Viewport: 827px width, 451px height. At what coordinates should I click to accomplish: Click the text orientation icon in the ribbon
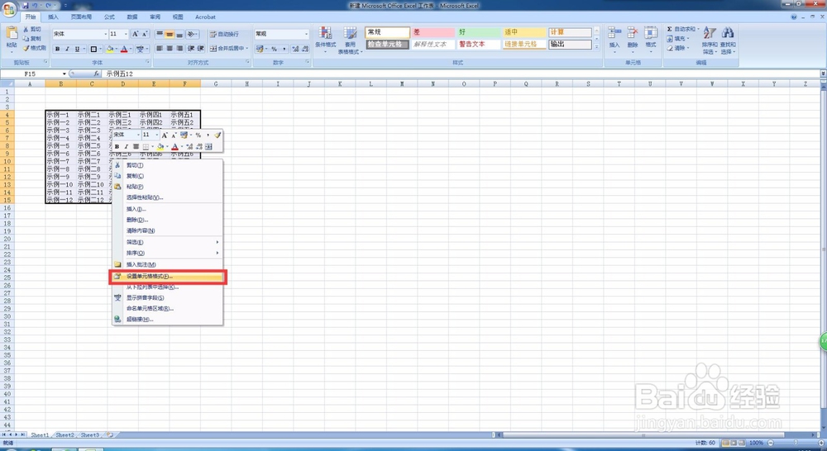tap(192, 34)
